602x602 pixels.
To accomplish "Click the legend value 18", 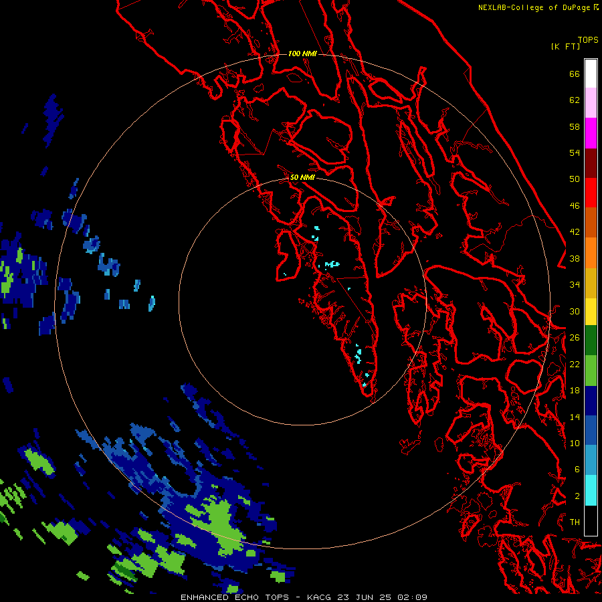I will pyautogui.click(x=575, y=390).
